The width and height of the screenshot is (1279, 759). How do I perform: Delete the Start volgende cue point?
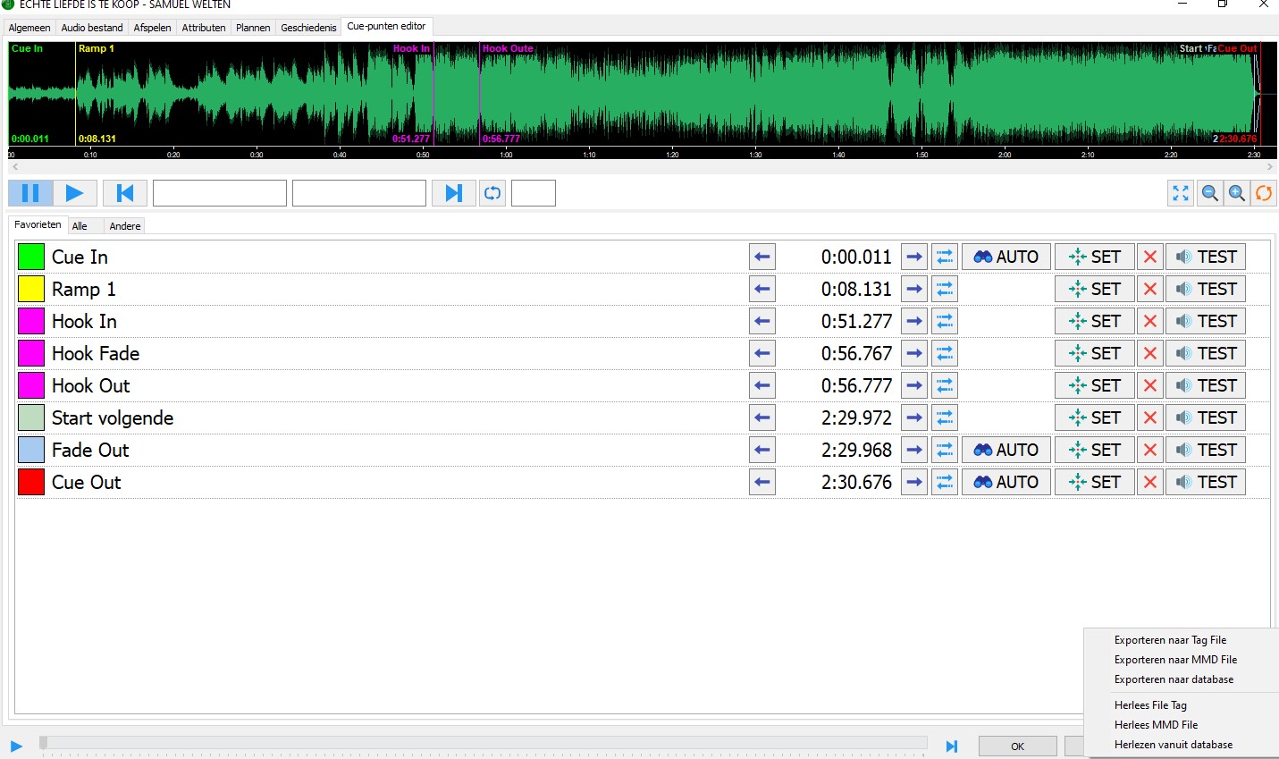[1150, 418]
